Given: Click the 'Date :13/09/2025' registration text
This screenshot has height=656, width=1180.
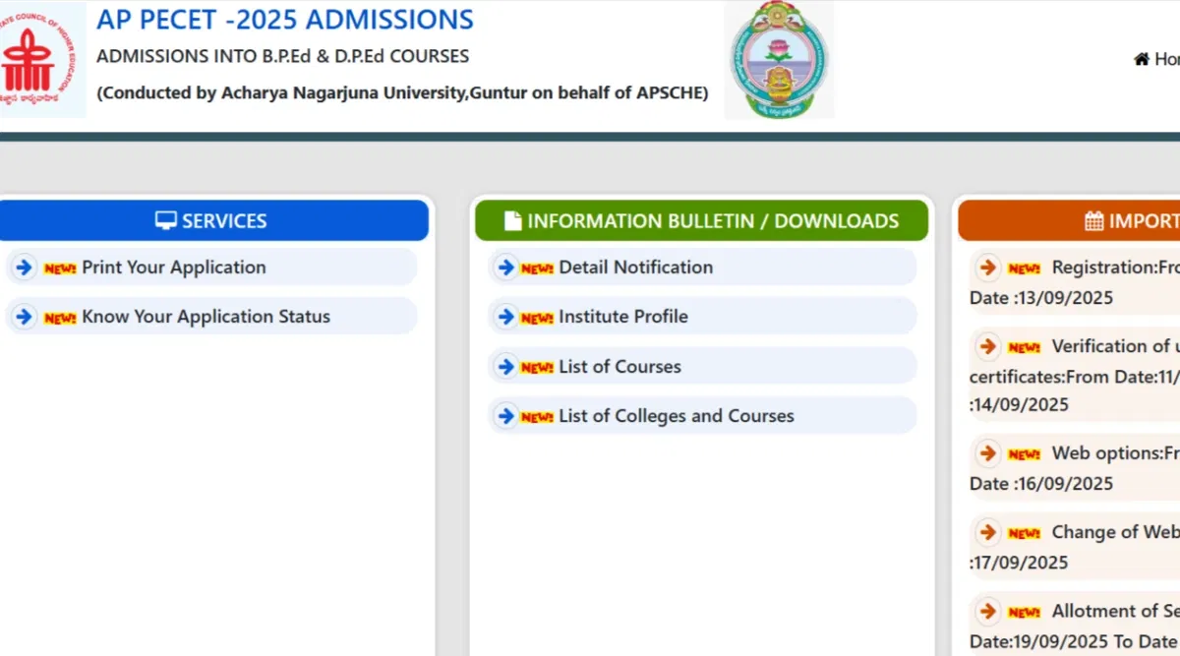Looking at the screenshot, I should coord(1041,298).
